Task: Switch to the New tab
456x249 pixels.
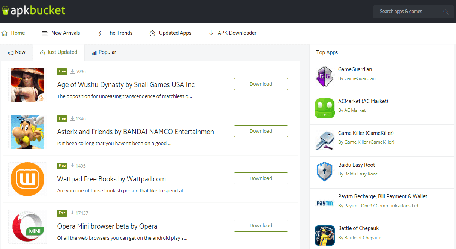Action: point(16,52)
